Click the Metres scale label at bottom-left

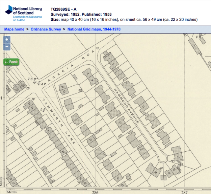(x=12, y=191)
